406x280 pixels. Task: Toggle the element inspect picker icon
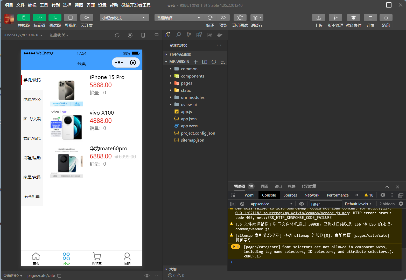click(x=233, y=195)
